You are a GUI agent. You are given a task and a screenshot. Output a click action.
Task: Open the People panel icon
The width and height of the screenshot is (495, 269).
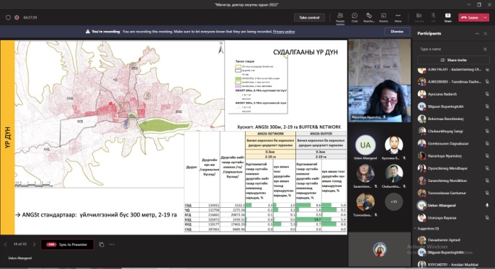[340, 17]
